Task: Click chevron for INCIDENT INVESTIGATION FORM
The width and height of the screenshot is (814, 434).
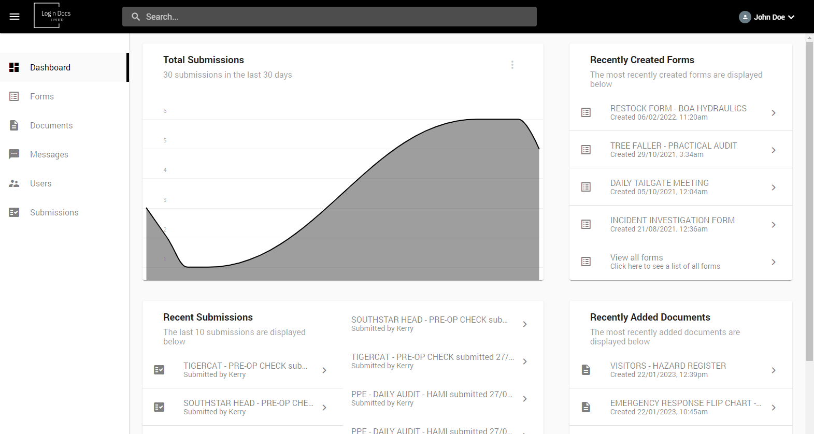Action: (x=774, y=225)
